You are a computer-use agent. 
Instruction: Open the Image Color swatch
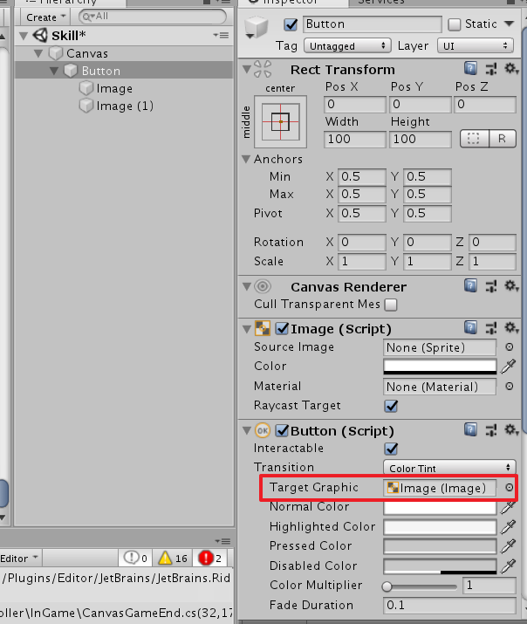(x=440, y=367)
